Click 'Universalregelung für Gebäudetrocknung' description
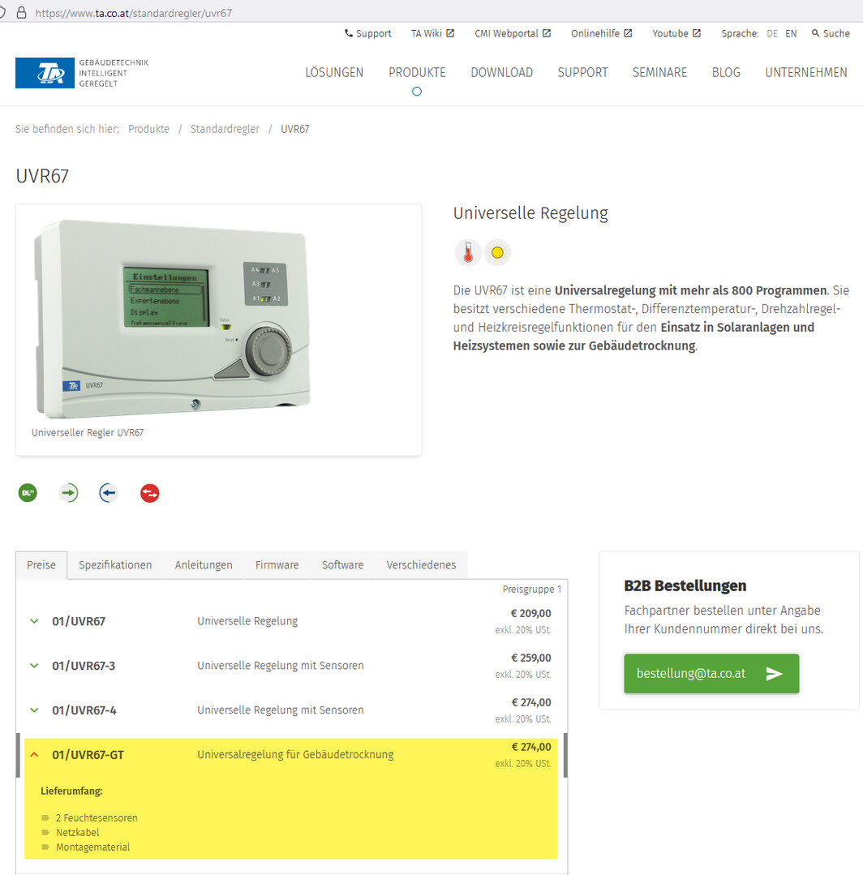 point(295,754)
